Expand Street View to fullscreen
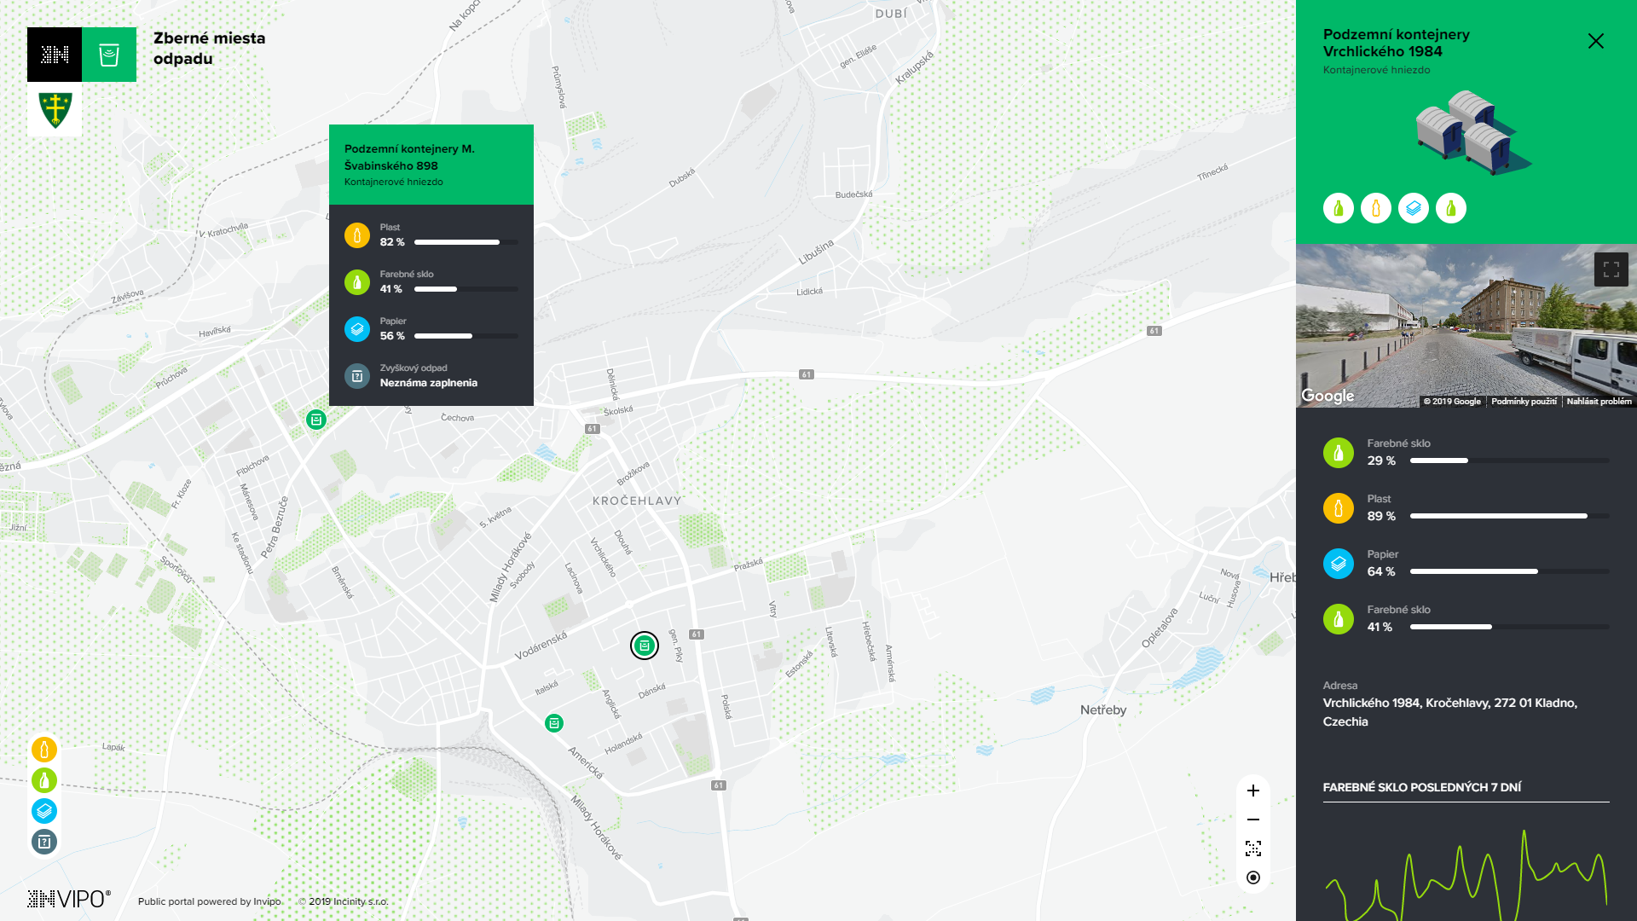 [1611, 269]
